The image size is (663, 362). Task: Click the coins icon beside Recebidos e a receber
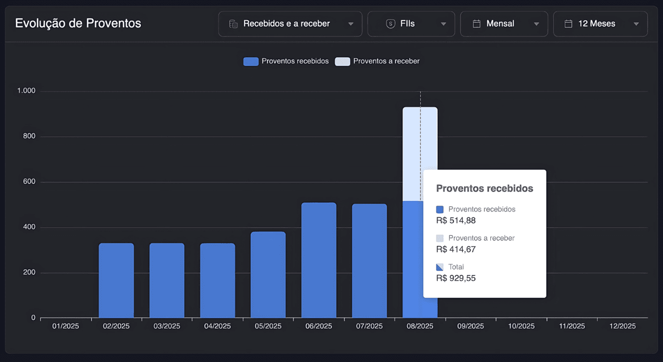click(233, 24)
